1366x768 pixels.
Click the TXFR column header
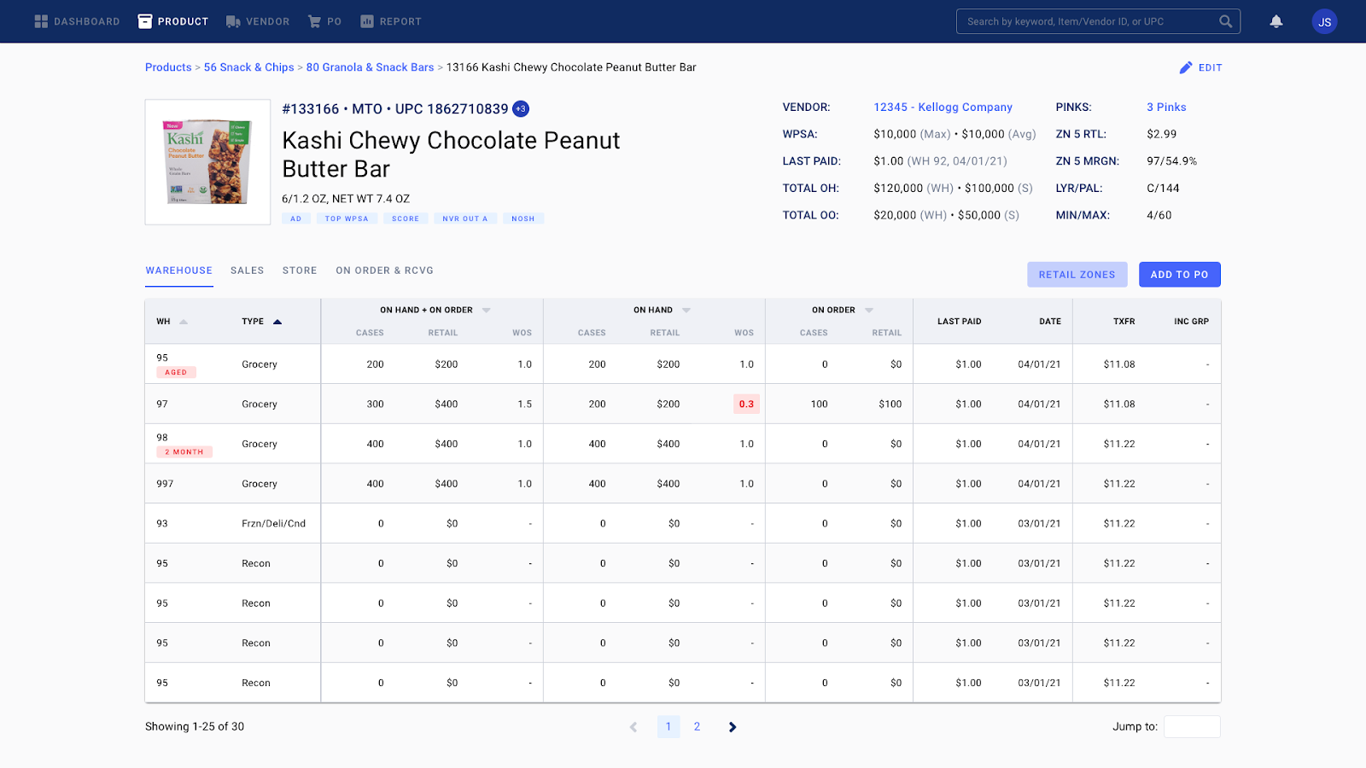[x=1124, y=322]
